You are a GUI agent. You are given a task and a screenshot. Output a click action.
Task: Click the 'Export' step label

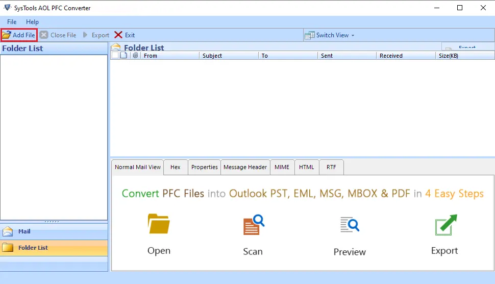click(444, 251)
